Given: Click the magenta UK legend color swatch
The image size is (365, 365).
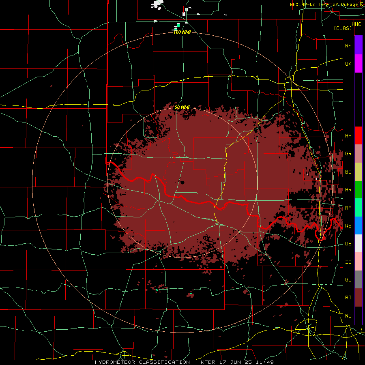Looking at the screenshot, I should [x=358, y=64].
